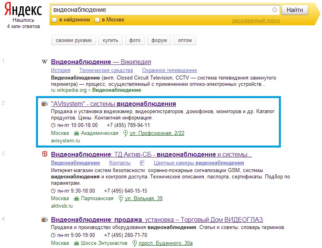Image resolution: width=322 pixels, height=248 pixels.
Task: Open the Торговый Дом ВИДЕОГЛАЗ result
Action: (x=157, y=220)
